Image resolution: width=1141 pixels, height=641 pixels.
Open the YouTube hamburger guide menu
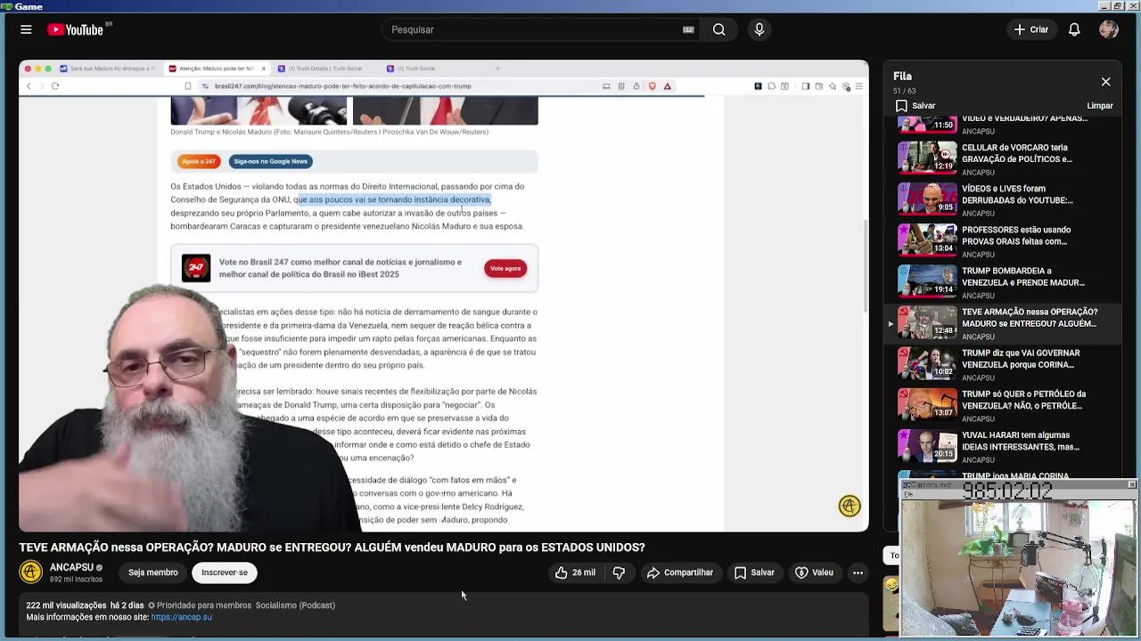26,29
